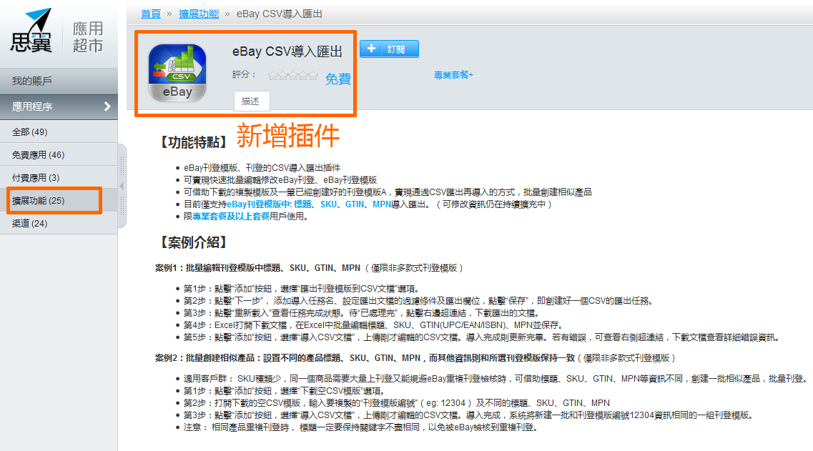Click the 【功能特點】 heading

click(x=193, y=142)
